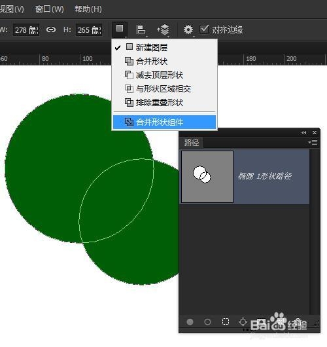Open the 窗口(W) menu

49,9
